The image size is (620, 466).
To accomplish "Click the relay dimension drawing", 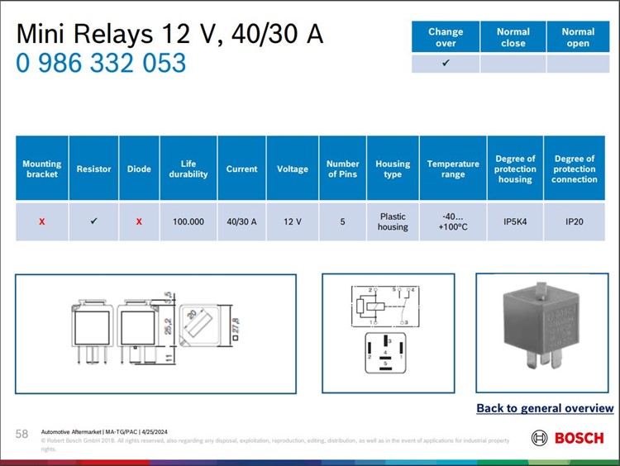I will pos(155,333).
